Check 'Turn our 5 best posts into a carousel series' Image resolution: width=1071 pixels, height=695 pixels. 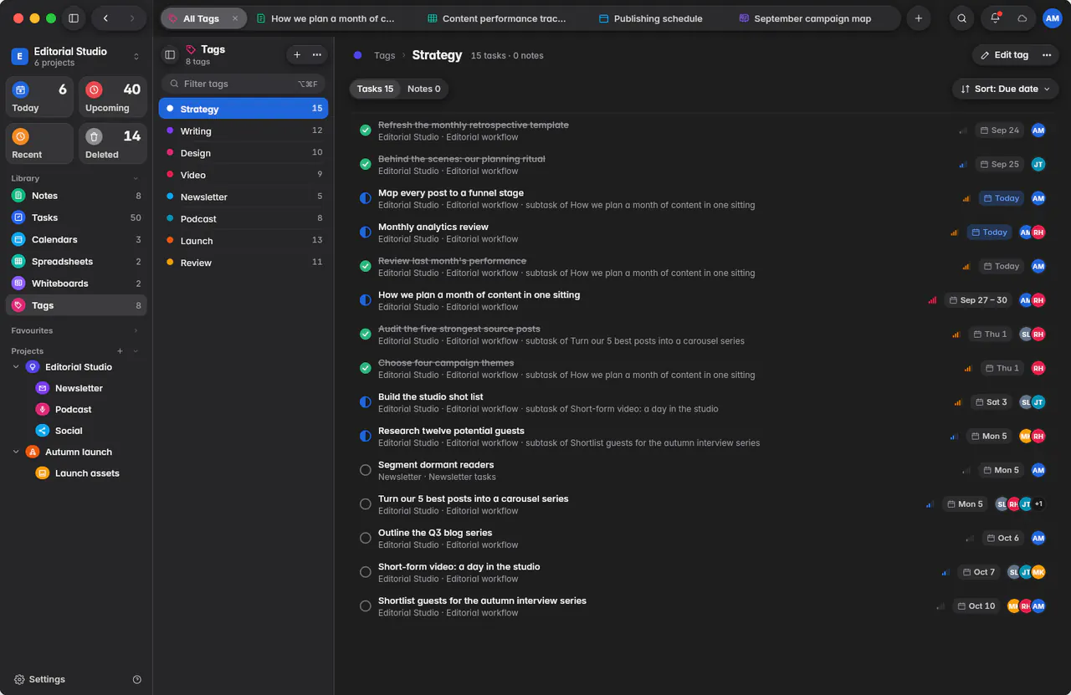(366, 504)
